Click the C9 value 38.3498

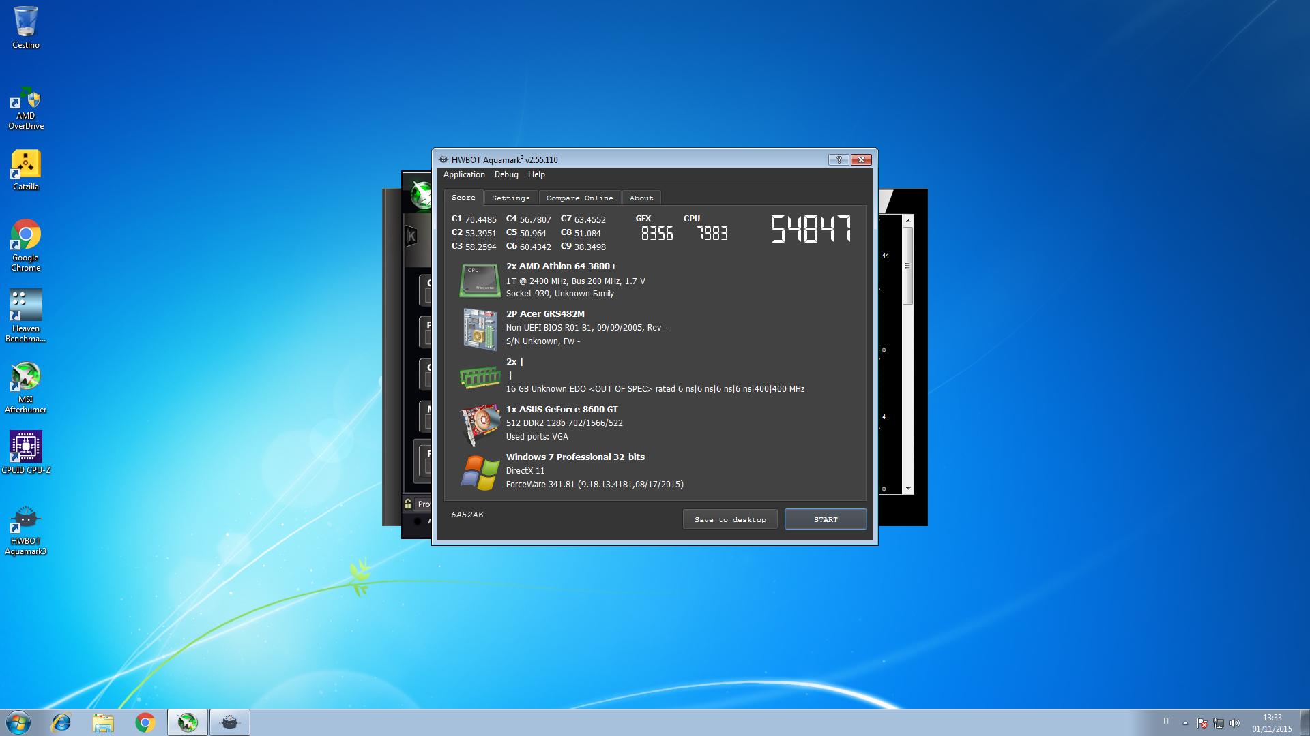(590, 247)
